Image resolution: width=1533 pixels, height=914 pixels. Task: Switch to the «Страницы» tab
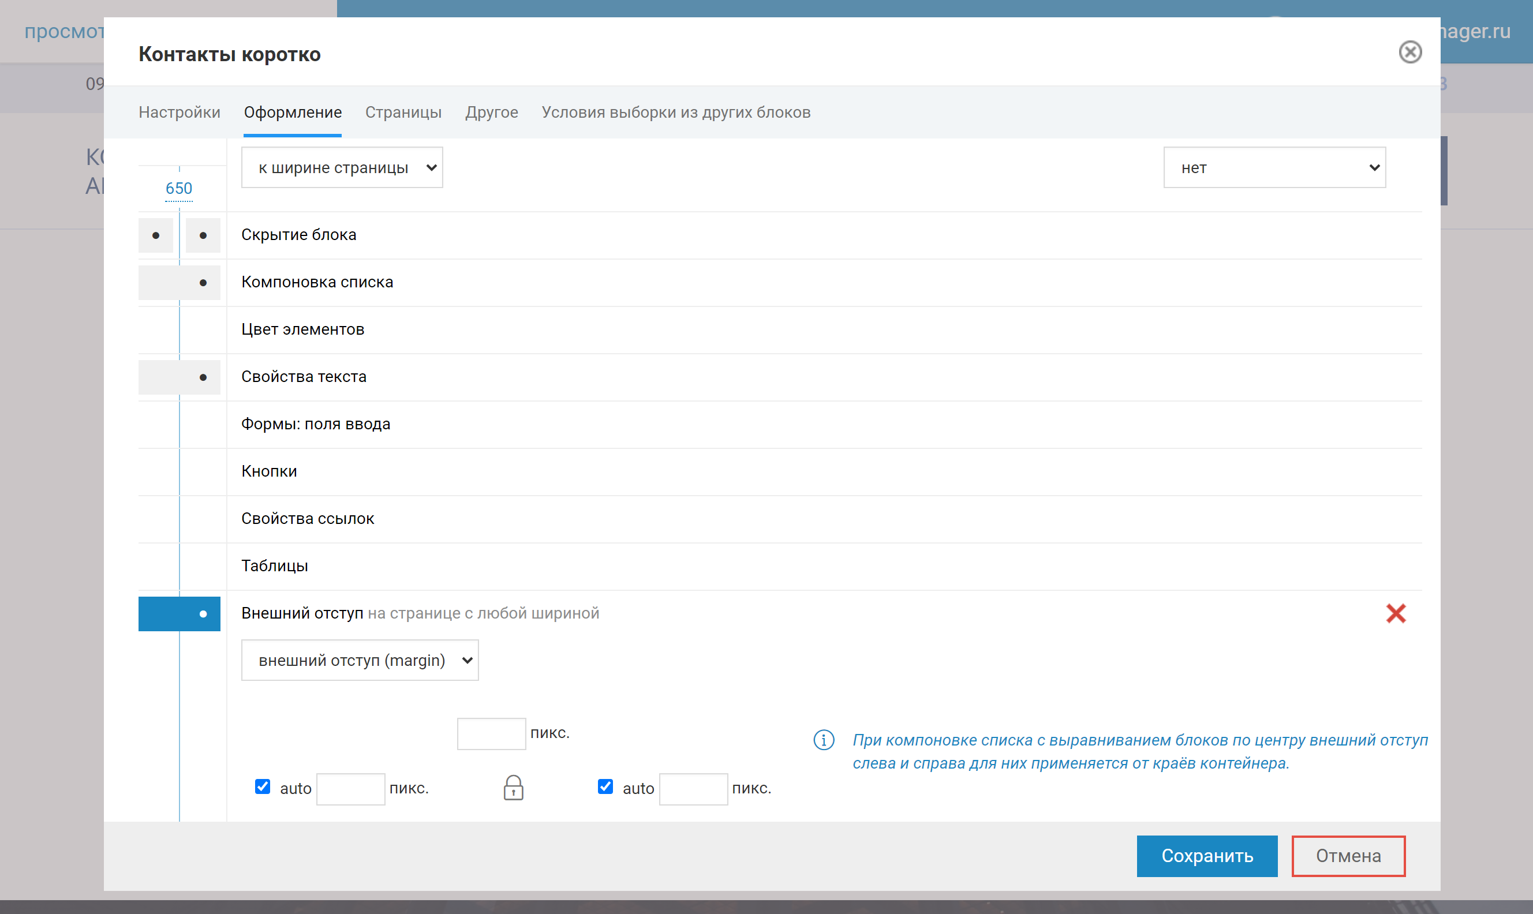tap(403, 112)
